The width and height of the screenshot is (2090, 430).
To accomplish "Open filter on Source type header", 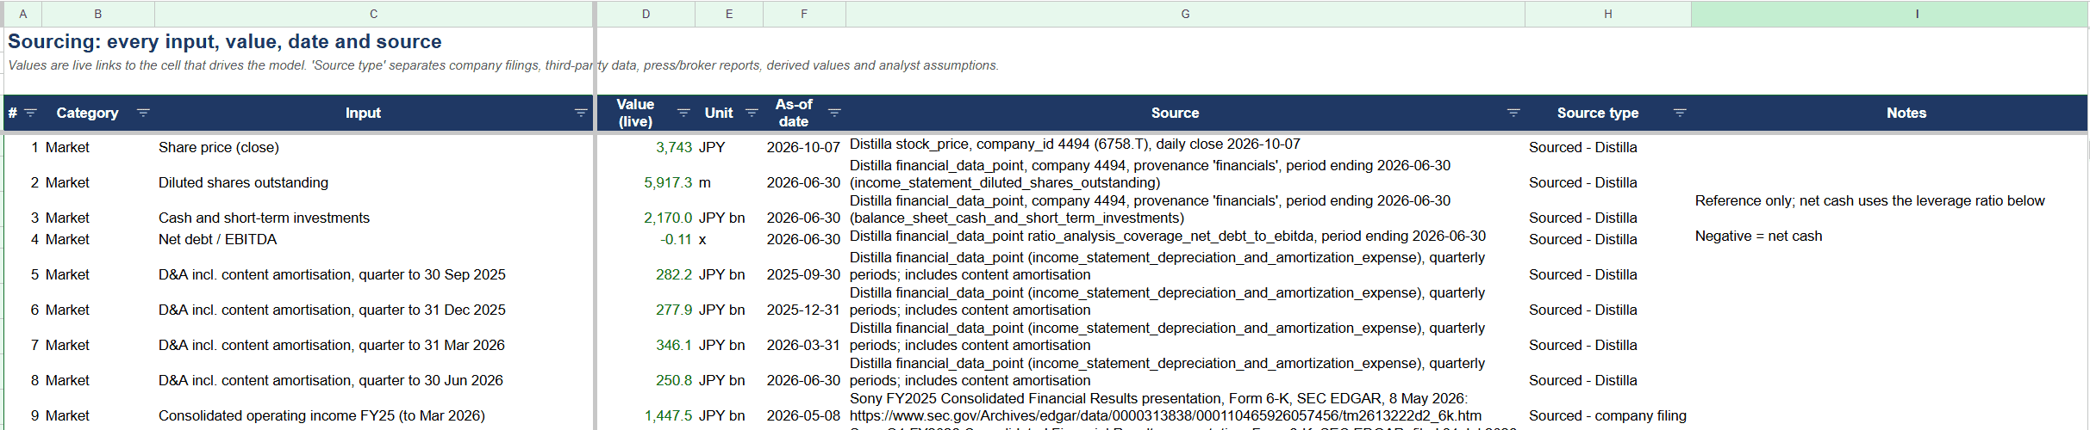I will point(1680,113).
